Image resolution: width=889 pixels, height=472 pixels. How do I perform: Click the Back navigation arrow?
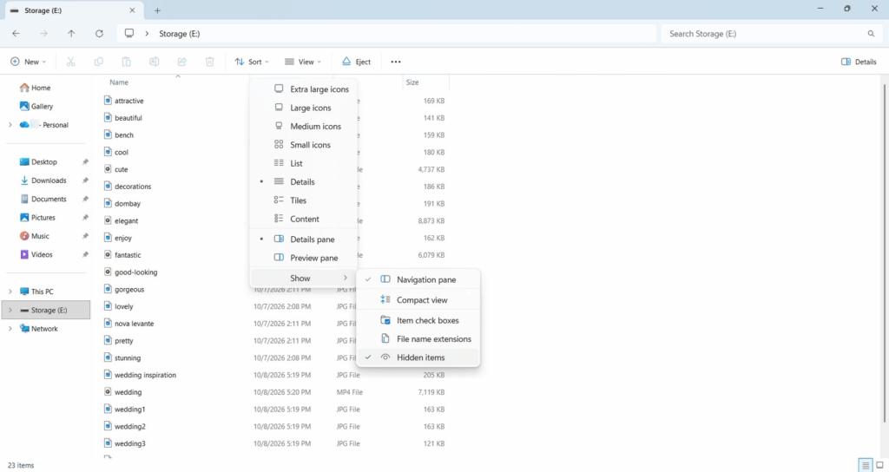tap(16, 34)
